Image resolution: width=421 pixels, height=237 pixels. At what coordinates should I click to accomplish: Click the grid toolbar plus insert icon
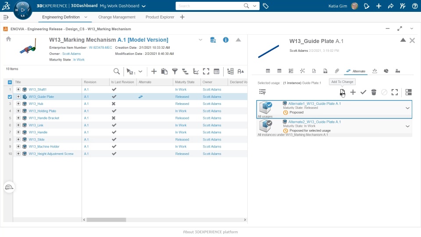154,72
